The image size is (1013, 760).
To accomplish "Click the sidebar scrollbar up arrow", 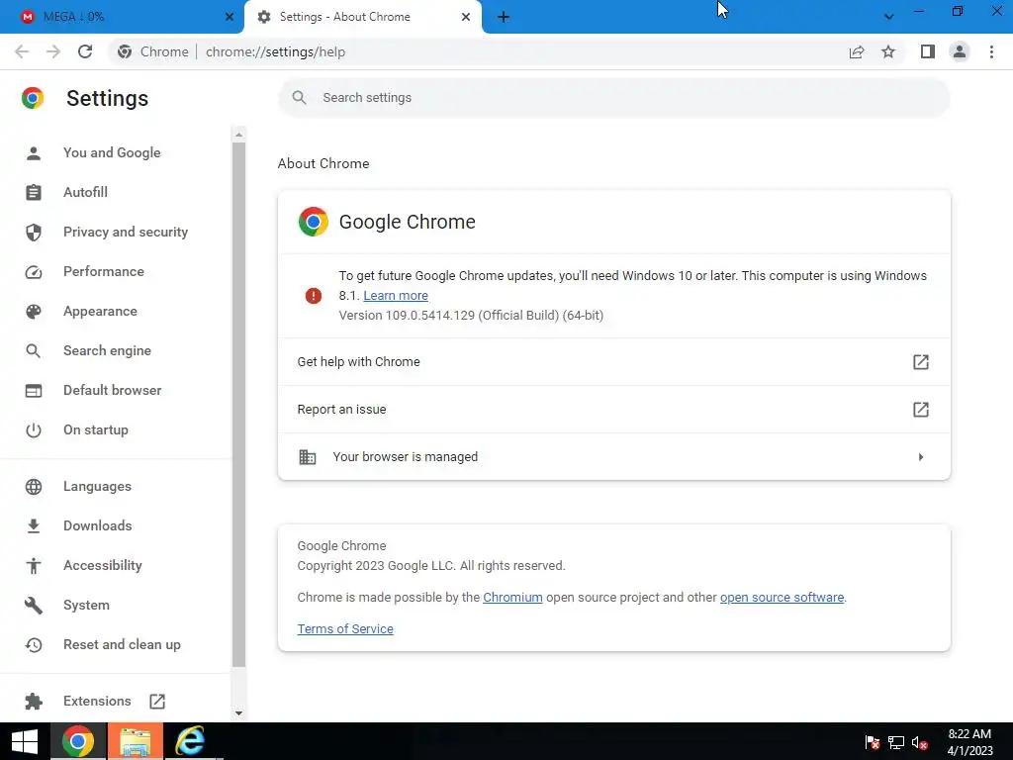I will pos(239,135).
